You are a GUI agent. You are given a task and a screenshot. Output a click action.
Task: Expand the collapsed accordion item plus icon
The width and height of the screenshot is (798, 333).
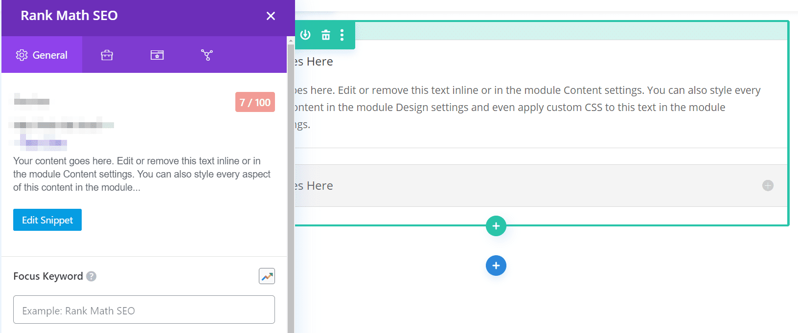pyautogui.click(x=768, y=186)
